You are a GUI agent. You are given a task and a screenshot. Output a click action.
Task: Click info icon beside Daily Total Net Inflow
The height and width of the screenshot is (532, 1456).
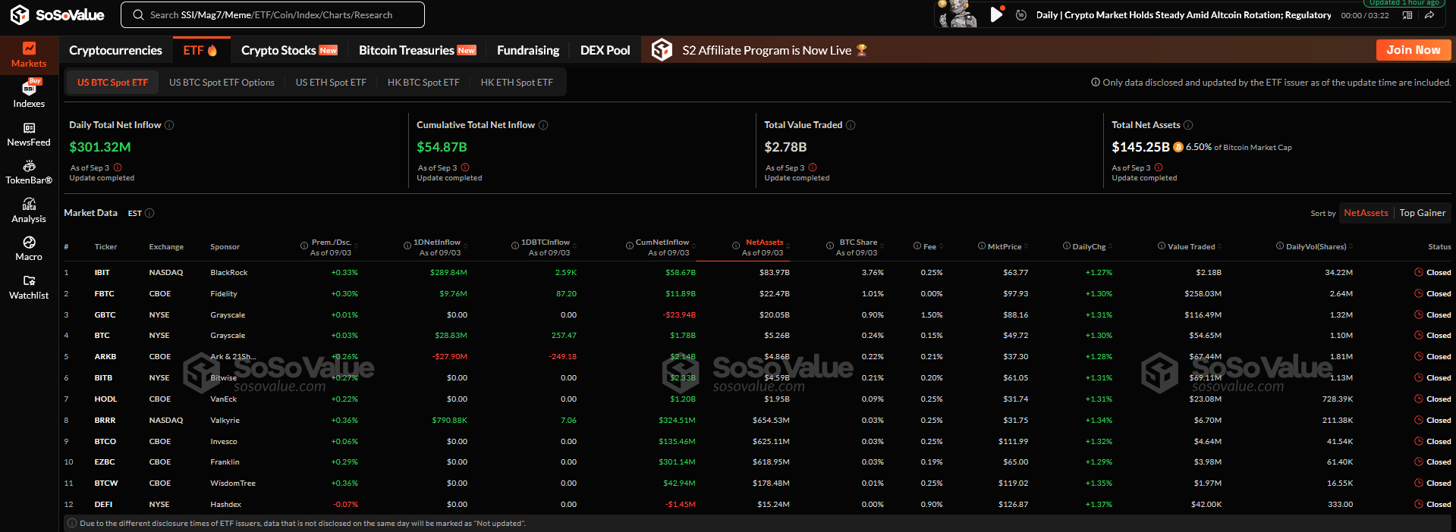169,125
